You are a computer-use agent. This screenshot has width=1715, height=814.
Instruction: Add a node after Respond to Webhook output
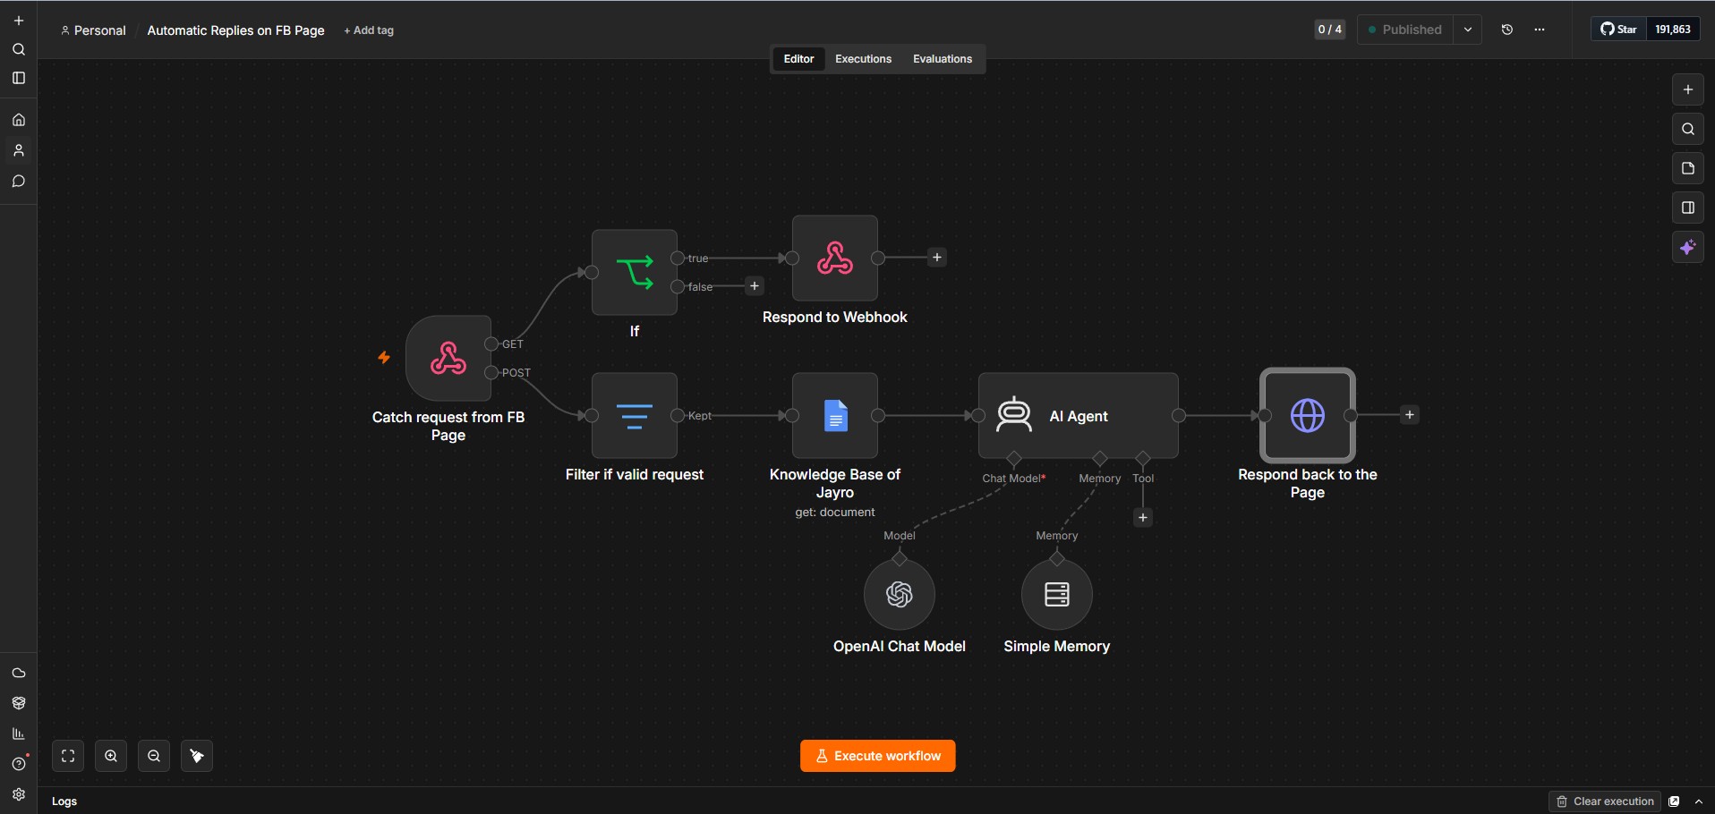click(937, 258)
